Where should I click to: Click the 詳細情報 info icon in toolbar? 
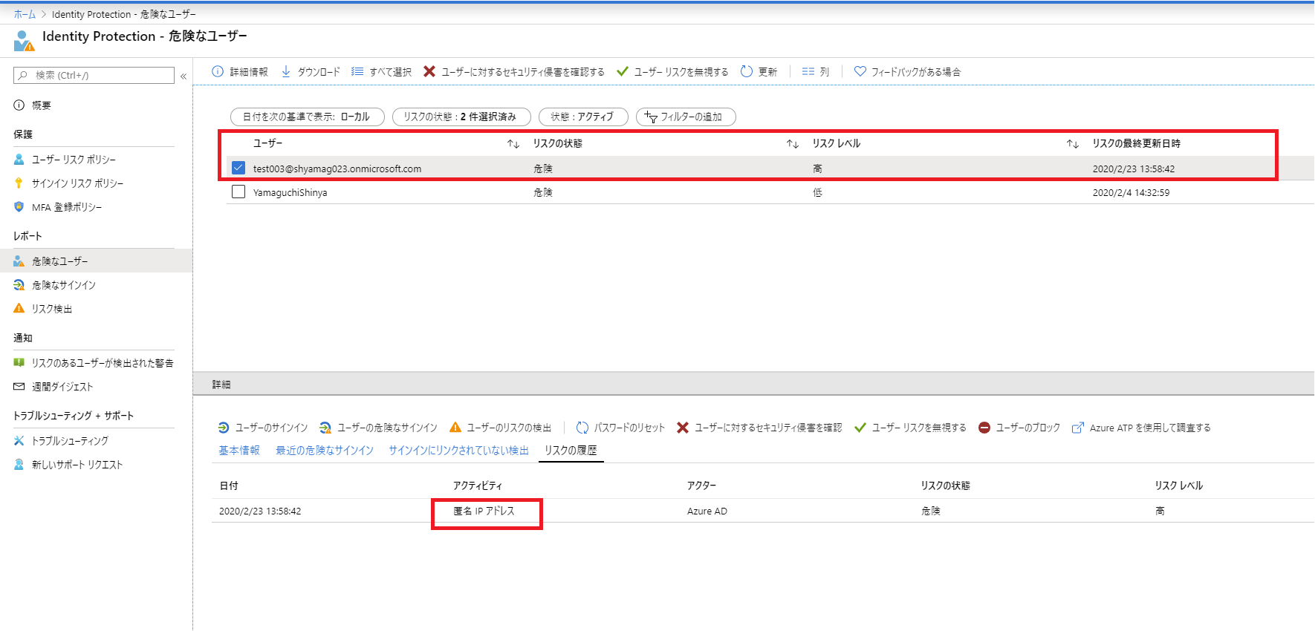tap(218, 72)
